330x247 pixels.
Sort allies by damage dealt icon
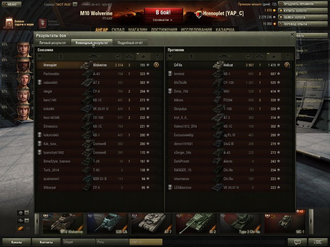(x=118, y=57)
